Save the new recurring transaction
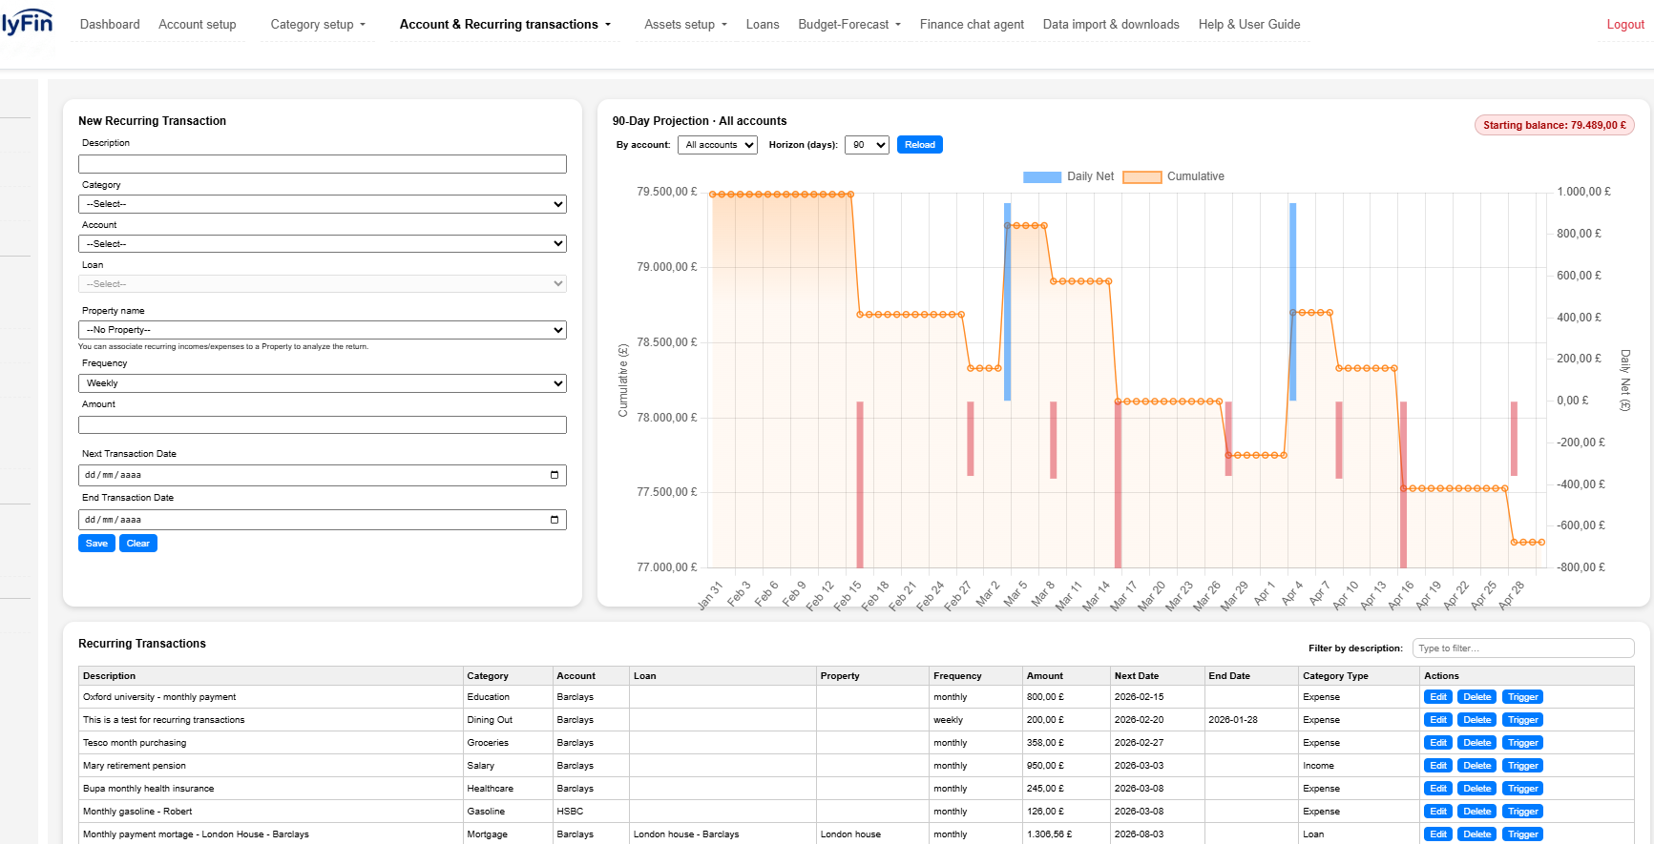The image size is (1654, 844). tap(96, 544)
